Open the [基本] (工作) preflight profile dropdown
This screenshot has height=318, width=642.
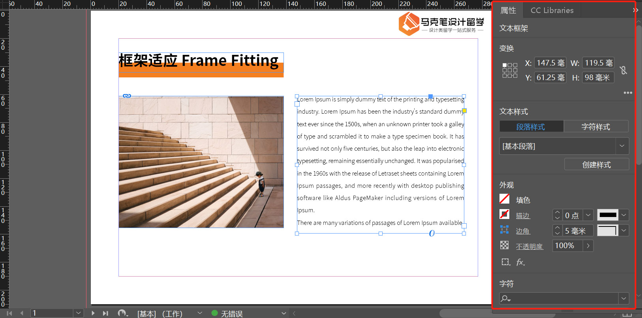200,313
